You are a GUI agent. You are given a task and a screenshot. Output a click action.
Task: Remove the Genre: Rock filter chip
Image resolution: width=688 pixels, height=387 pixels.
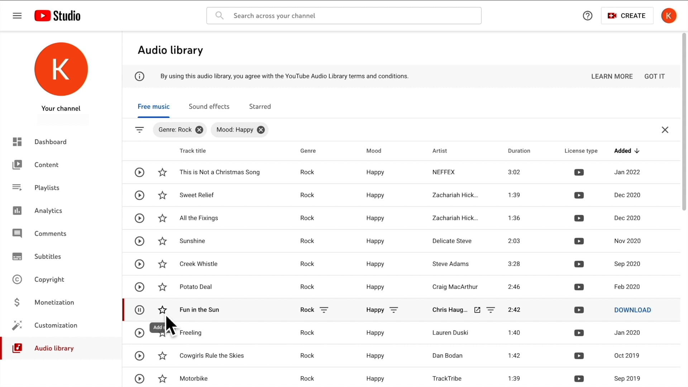(199, 130)
